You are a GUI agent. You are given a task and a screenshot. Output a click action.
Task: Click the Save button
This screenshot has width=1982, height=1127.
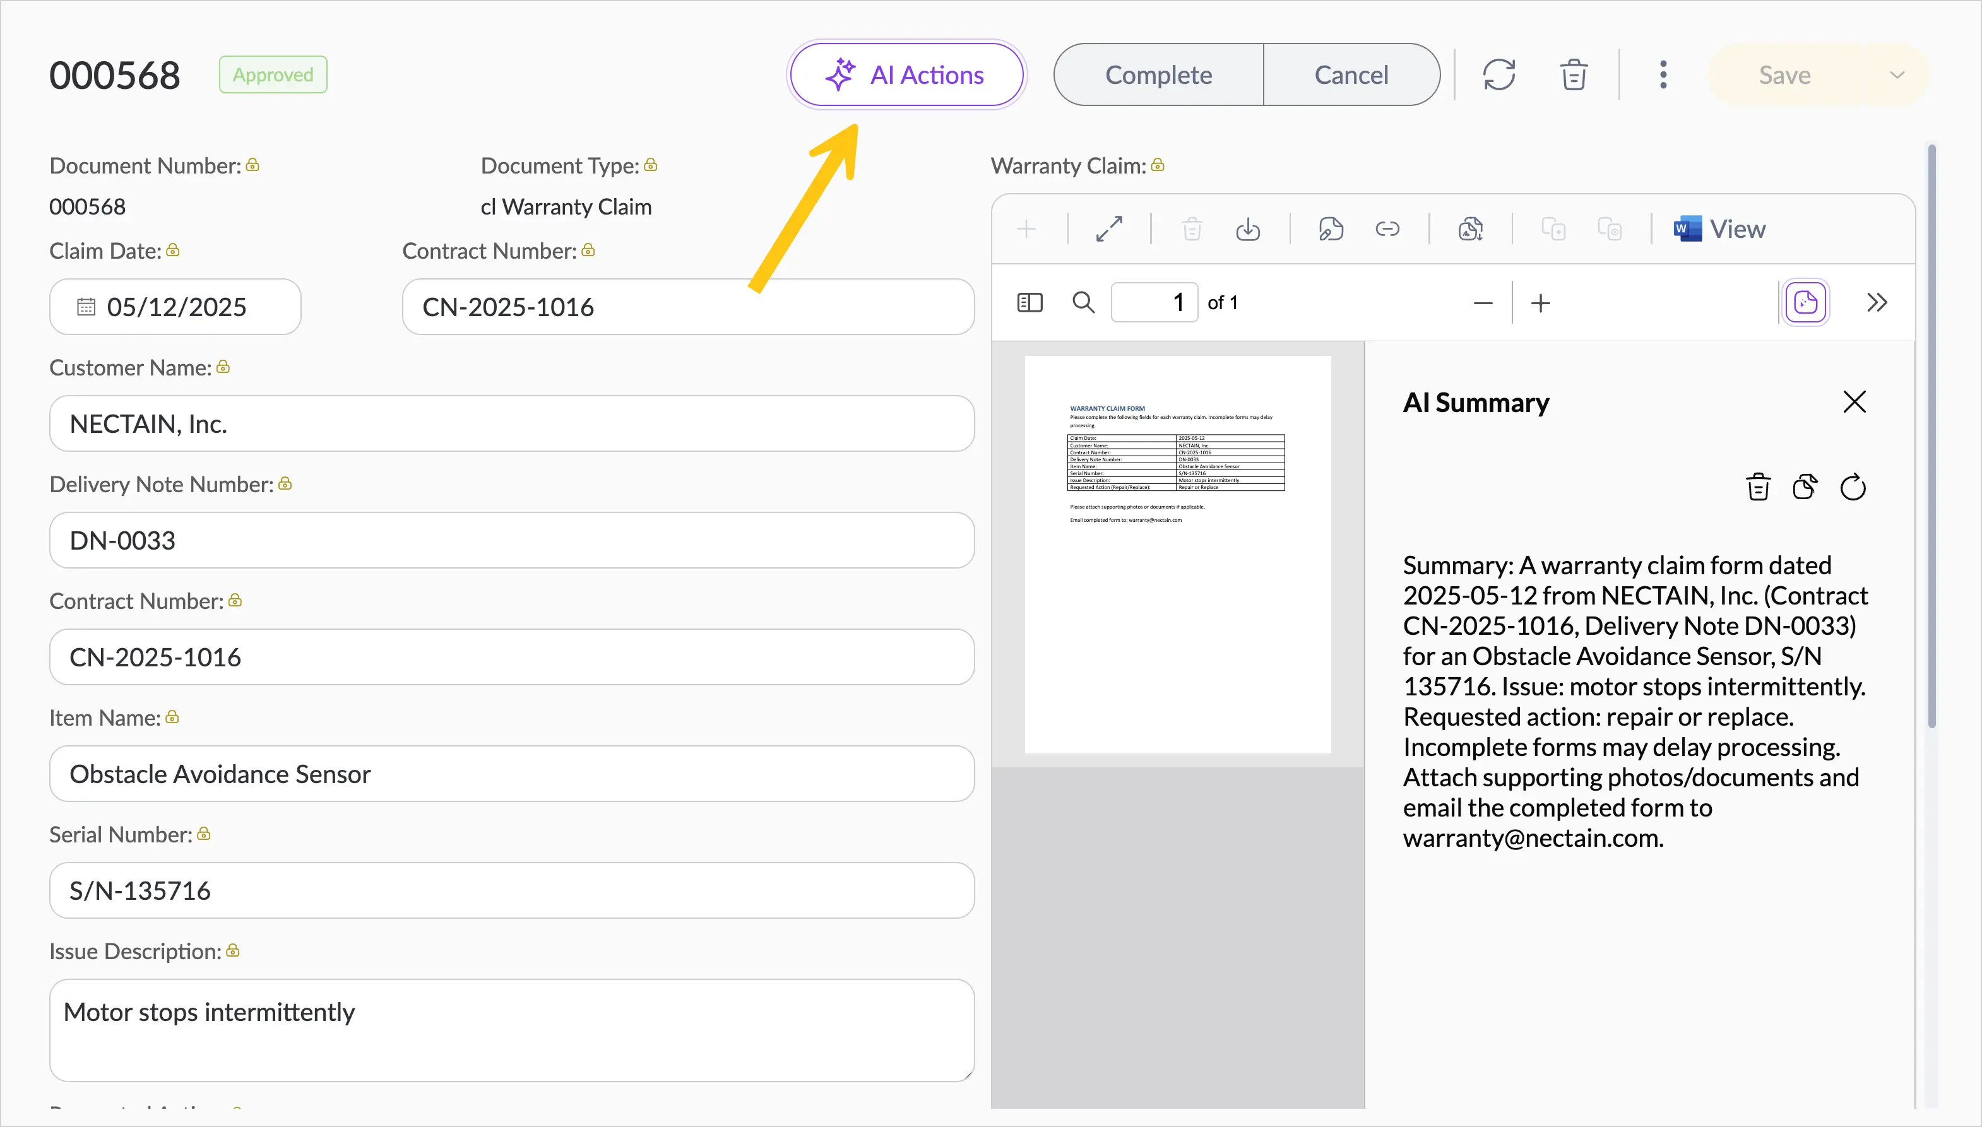tap(1784, 74)
